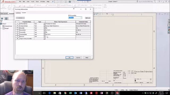Open Task View on the taskbar
This screenshot has height=95, width=170.
(44, 93)
